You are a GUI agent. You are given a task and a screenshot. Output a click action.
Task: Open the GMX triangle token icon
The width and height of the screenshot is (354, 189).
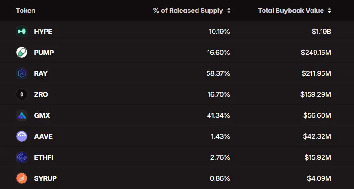click(21, 115)
